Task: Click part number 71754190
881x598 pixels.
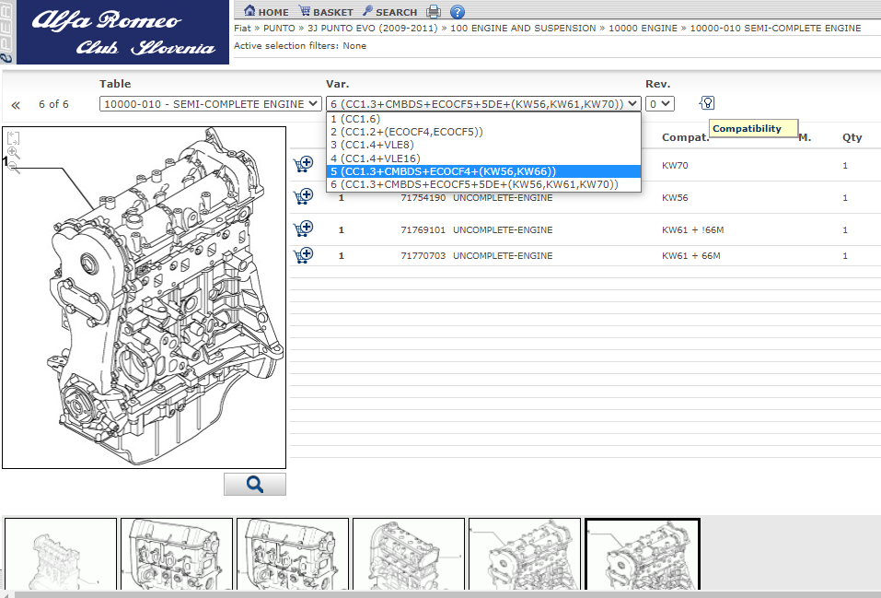Action: pos(423,197)
